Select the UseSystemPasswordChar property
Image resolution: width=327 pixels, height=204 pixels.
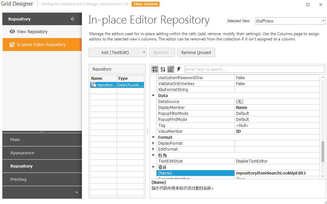pos(195,77)
